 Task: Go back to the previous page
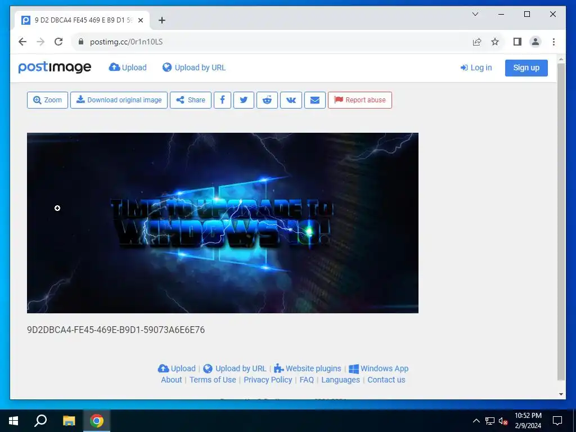(22, 42)
